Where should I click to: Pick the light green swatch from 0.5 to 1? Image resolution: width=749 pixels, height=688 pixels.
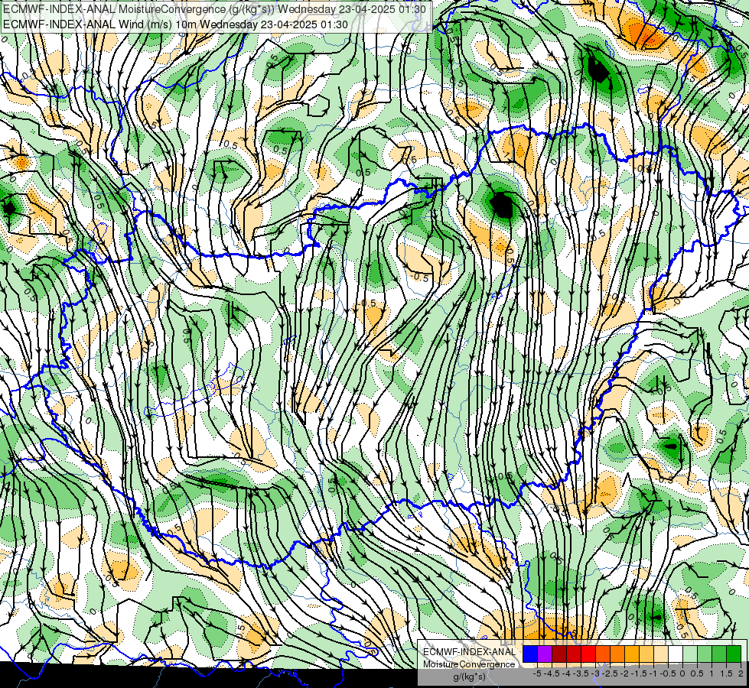[x=704, y=654]
